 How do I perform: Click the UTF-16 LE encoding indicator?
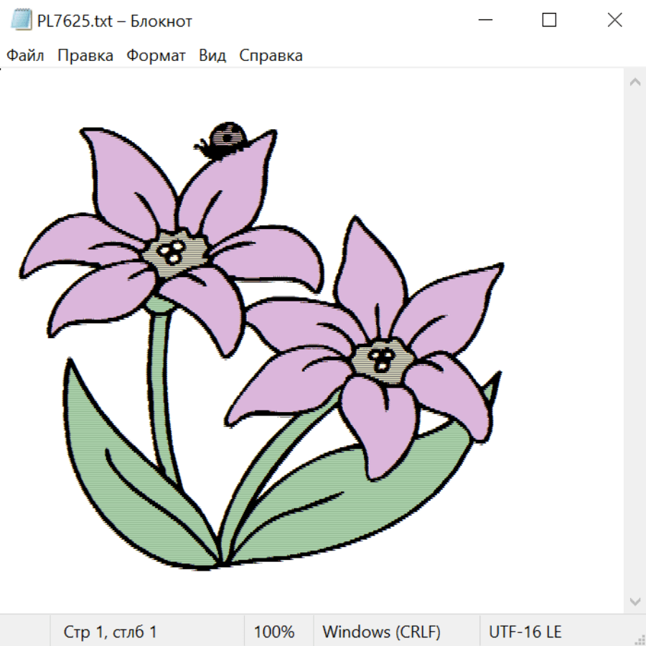pyautogui.click(x=525, y=632)
